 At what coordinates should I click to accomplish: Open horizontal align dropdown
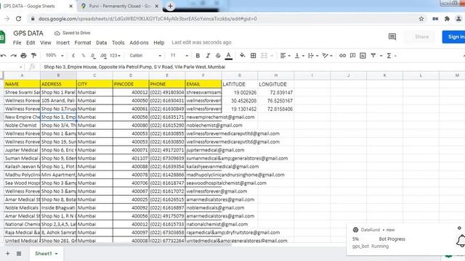[x=285, y=56]
